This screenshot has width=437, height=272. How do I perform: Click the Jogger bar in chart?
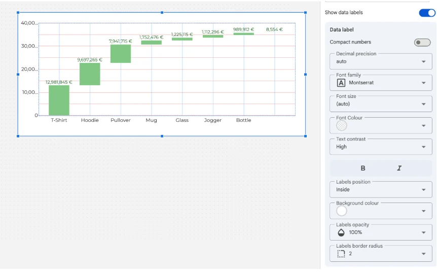click(213, 36)
